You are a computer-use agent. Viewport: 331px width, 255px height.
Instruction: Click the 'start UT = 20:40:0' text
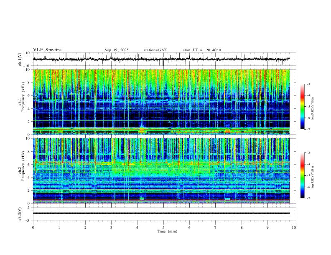tap(202, 50)
